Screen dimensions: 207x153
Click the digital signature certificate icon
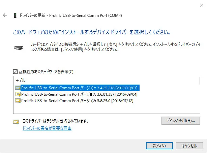[16, 122]
